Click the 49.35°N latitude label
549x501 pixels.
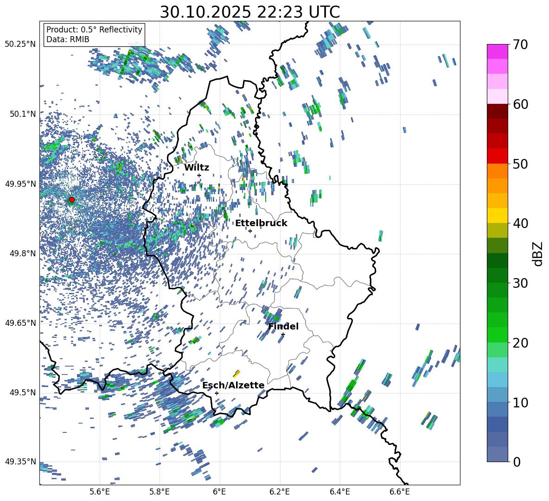[x=20, y=462]
